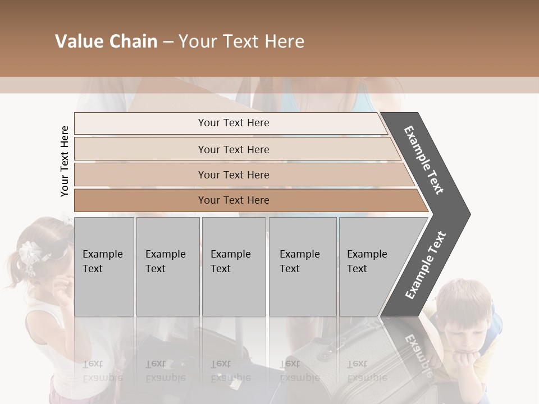
Task: Click the reflected 'Example' text under the first box
Action: 103,378
